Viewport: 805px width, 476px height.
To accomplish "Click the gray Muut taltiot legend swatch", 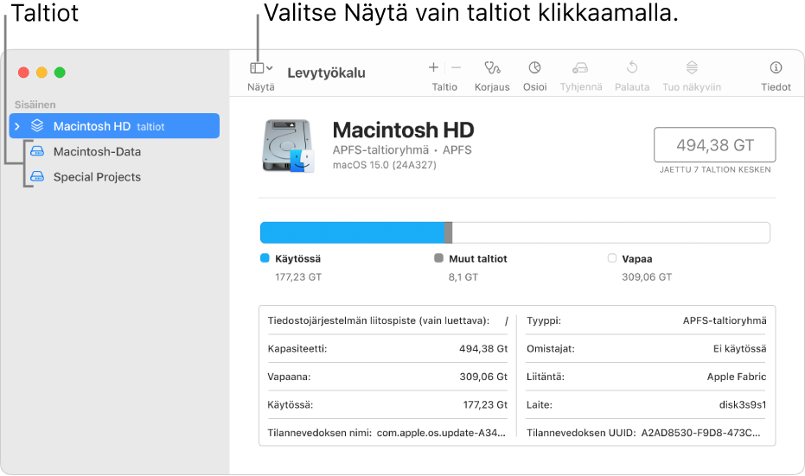I will (x=438, y=258).
